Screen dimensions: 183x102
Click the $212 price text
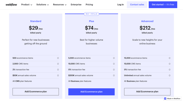145,28
